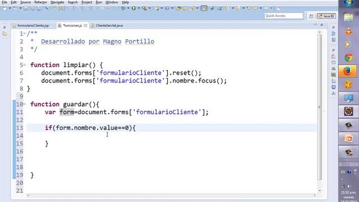Viewport: 359px width, 202px height.
Task: Open the Windows Start button
Action: 348,3
